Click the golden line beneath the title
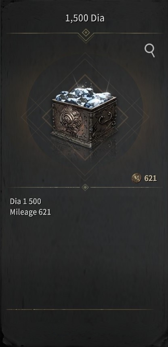Image resolution: width=168 pixels, height=347 pixels. (85, 33)
